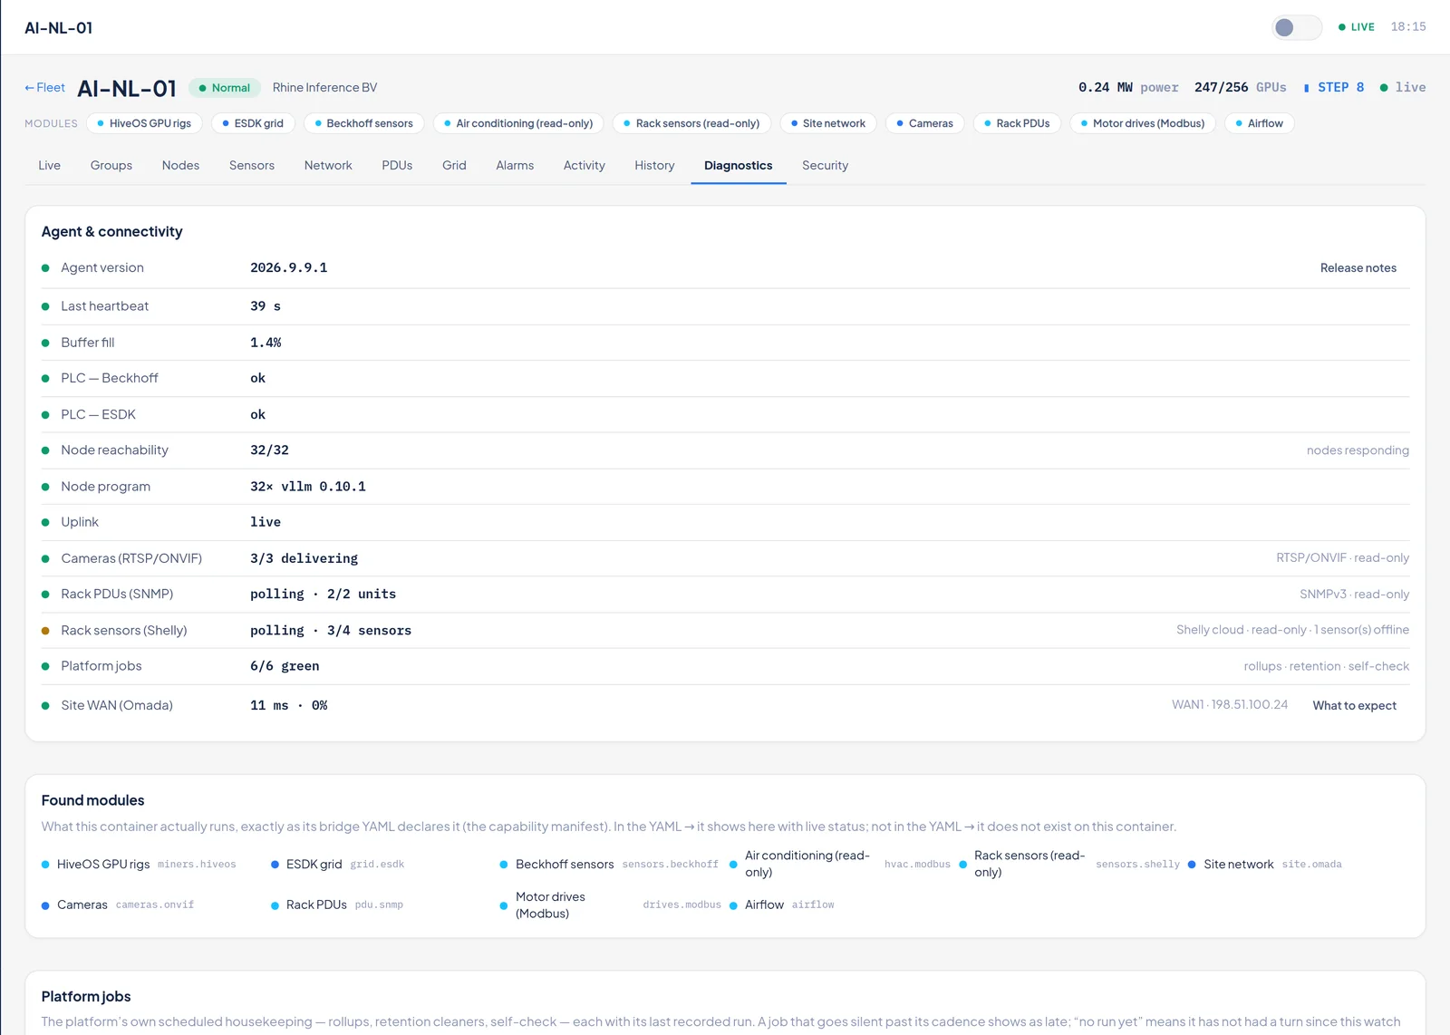Select the Network tab
Image resolution: width=1450 pixels, height=1035 pixels.
pos(328,166)
